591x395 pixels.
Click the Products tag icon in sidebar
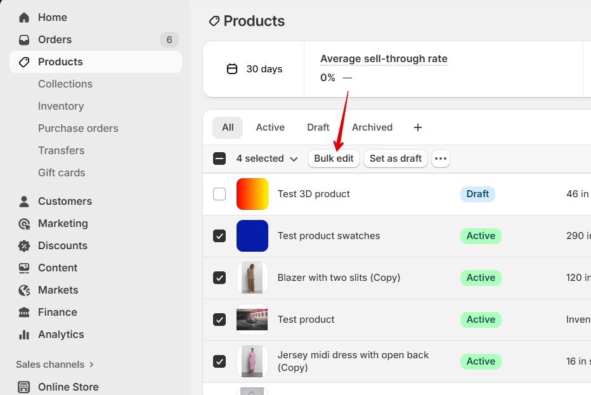click(24, 62)
